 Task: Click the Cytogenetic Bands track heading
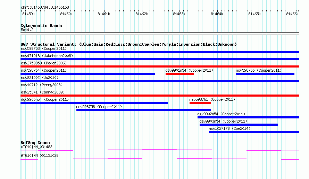point(41,26)
